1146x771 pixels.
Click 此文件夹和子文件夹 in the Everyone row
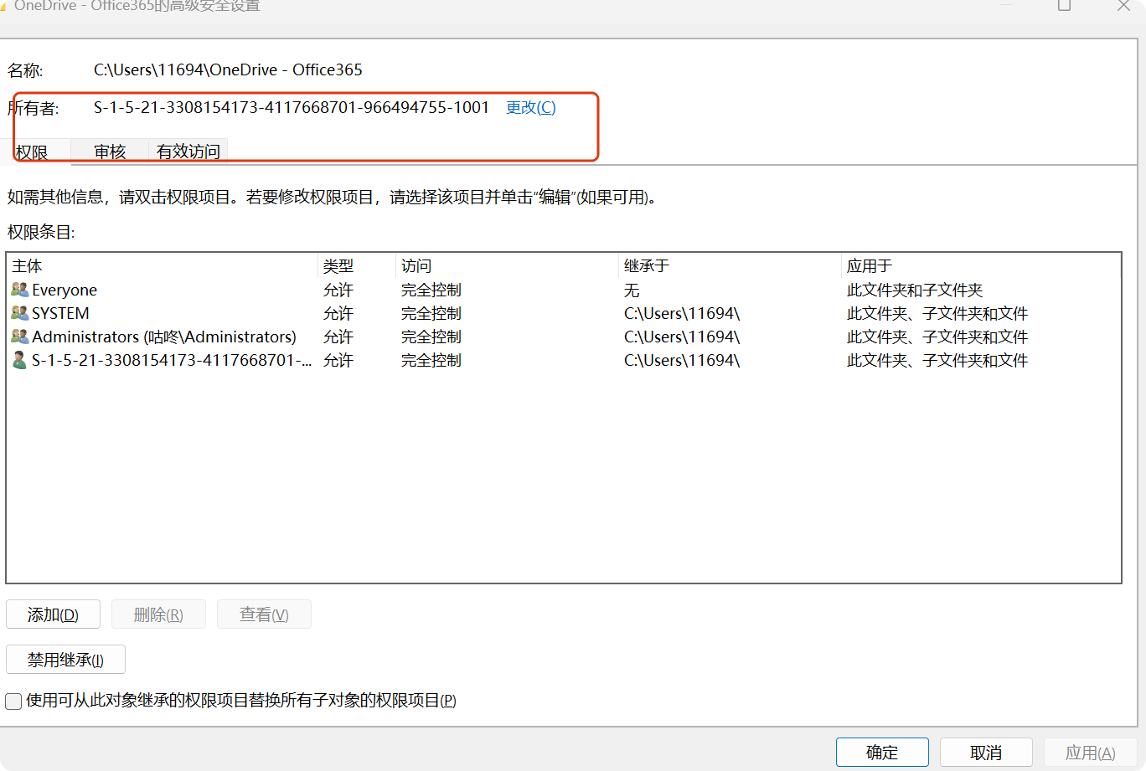coord(915,290)
